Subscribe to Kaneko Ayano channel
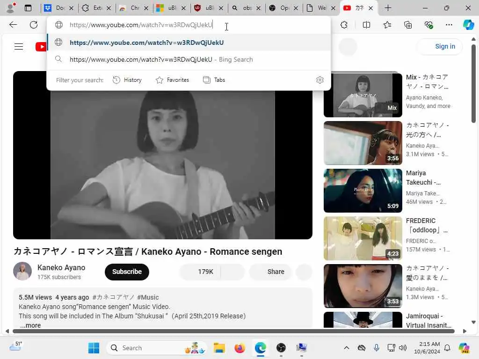 click(x=127, y=272)
